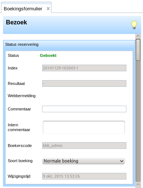Screen dimensions: 143x188
Task: Click the Boekerscode label
Action: coord(20,146)
